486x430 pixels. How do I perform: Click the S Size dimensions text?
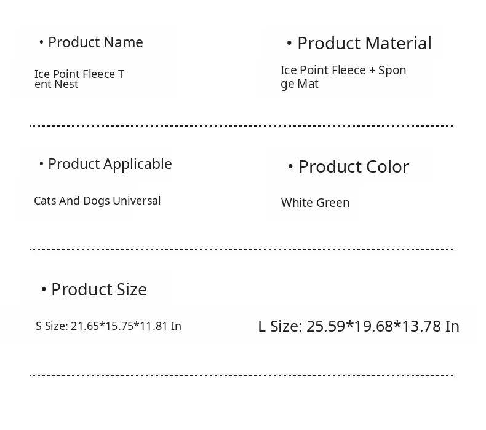[108, 326]
